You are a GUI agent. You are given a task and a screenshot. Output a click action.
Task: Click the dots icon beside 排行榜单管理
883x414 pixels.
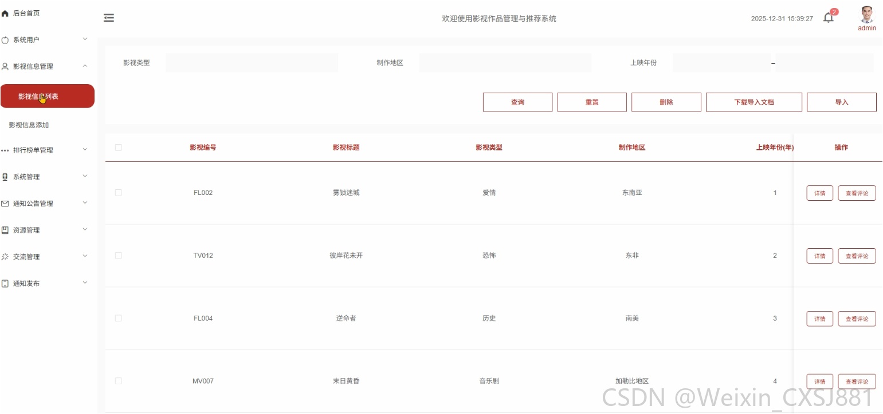(5, 150)
